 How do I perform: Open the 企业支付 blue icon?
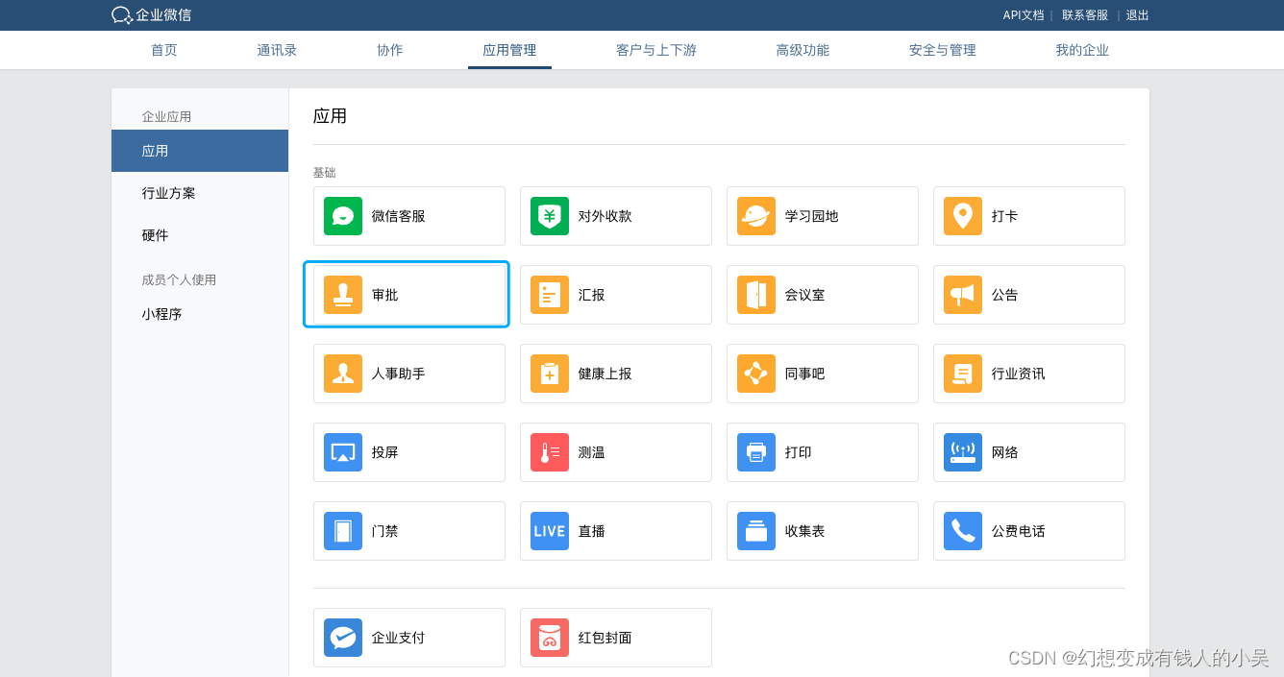(343, 638)
